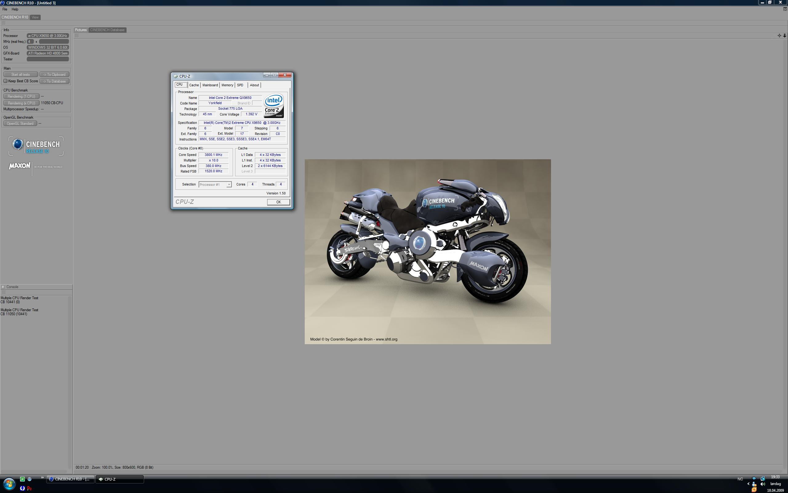This screenshot has height=493, width=788.
Task: Click the rendered motorcycle image
Action: coord(428,251)
